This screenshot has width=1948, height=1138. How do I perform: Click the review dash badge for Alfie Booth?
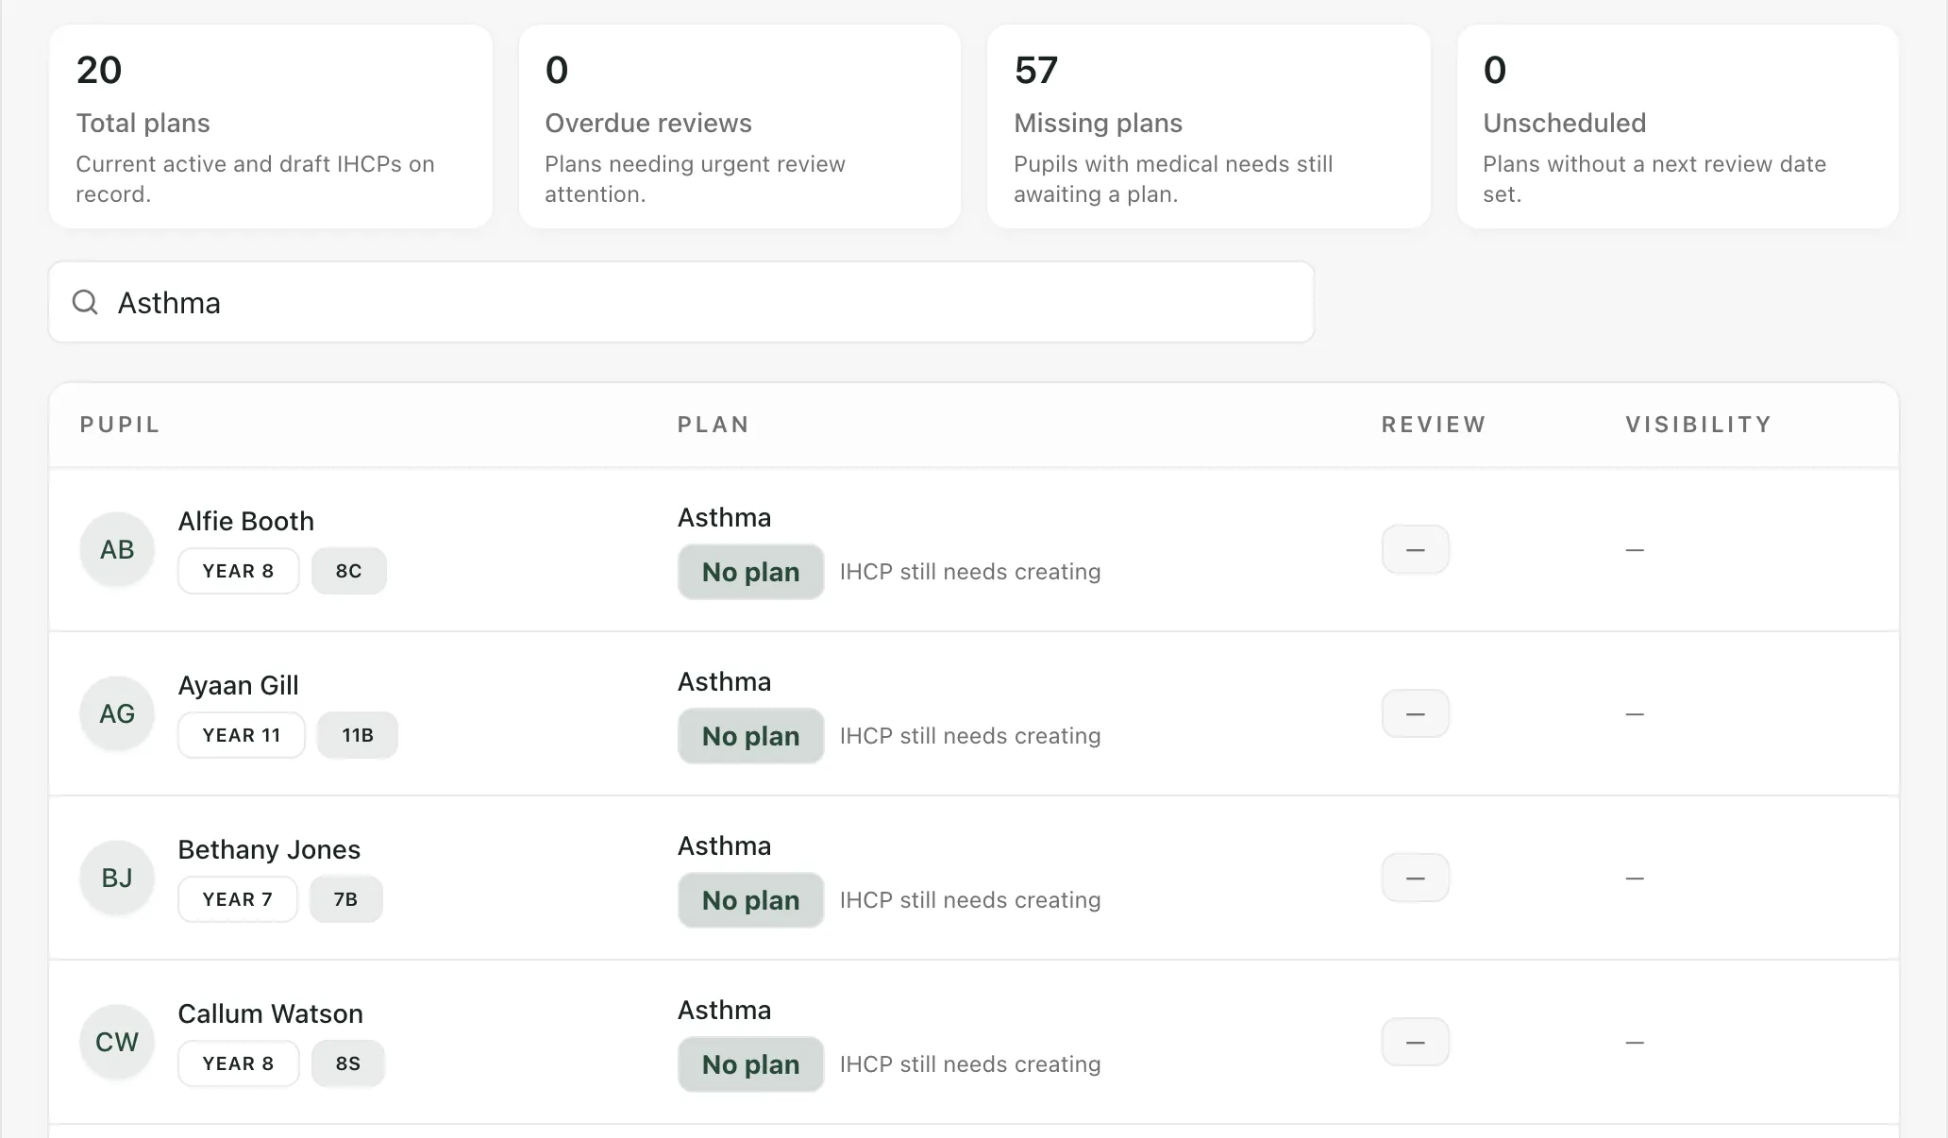[1416, 549]
